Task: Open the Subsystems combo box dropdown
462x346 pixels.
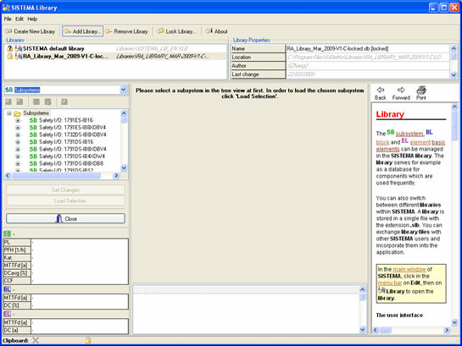Action: coord(124,90)
